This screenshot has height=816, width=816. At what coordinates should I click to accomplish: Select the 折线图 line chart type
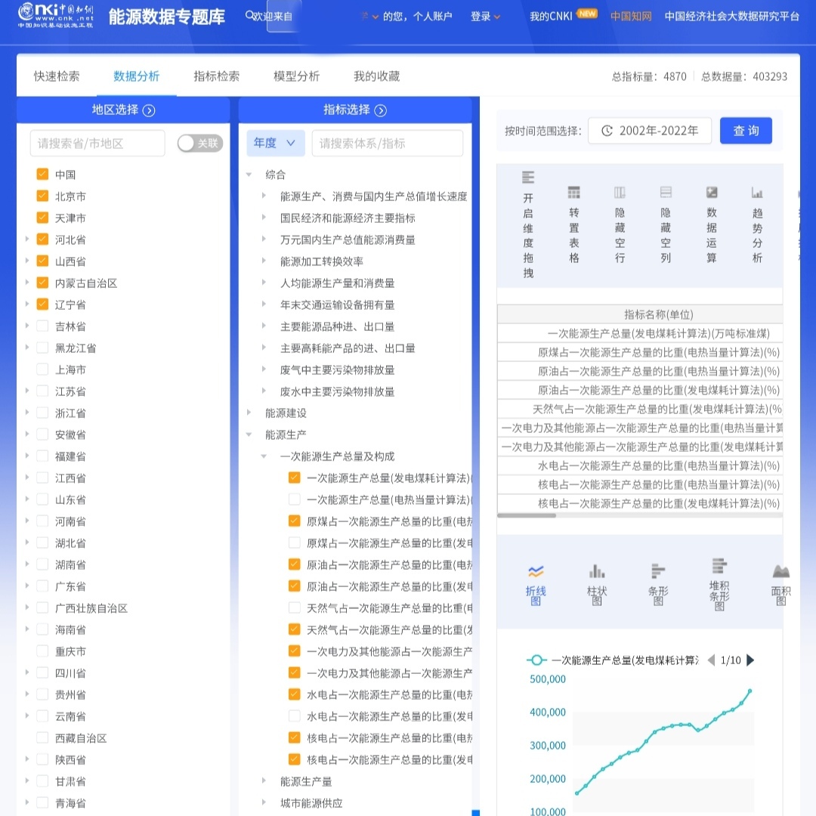point(536,582)
